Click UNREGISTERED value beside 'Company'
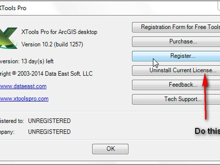Screen dimensions: 220x165 49,132
